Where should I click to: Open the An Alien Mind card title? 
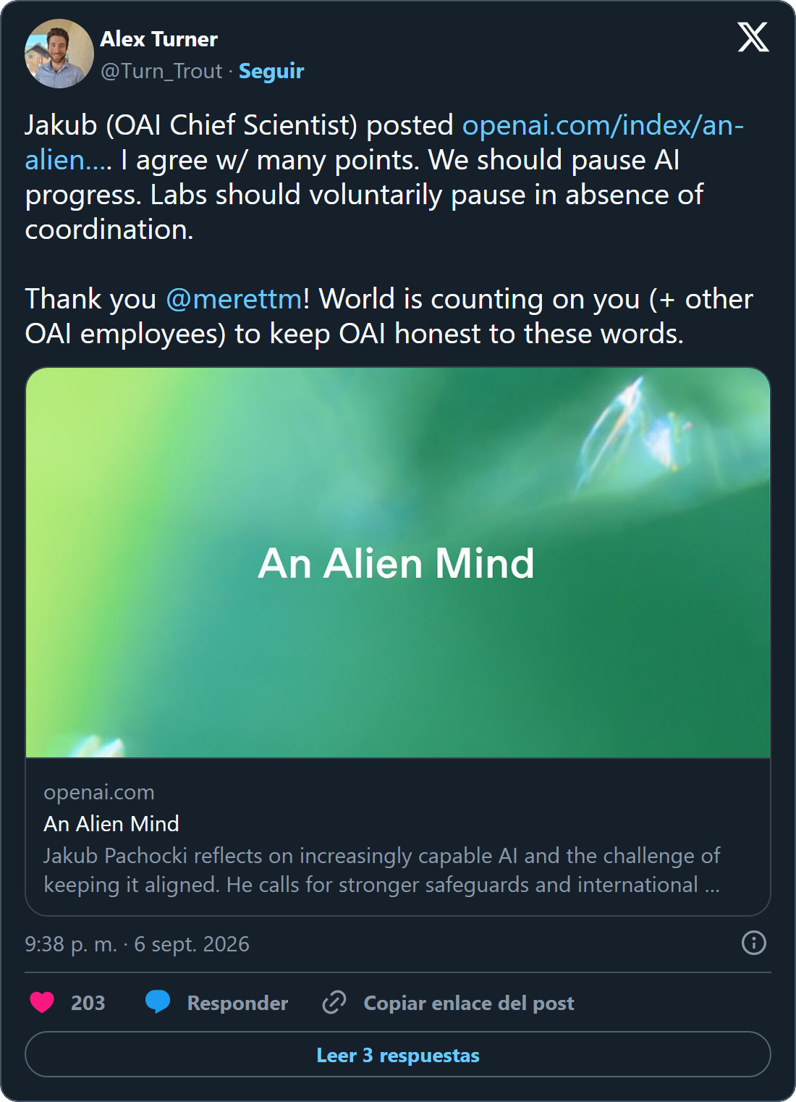(111, 824)
